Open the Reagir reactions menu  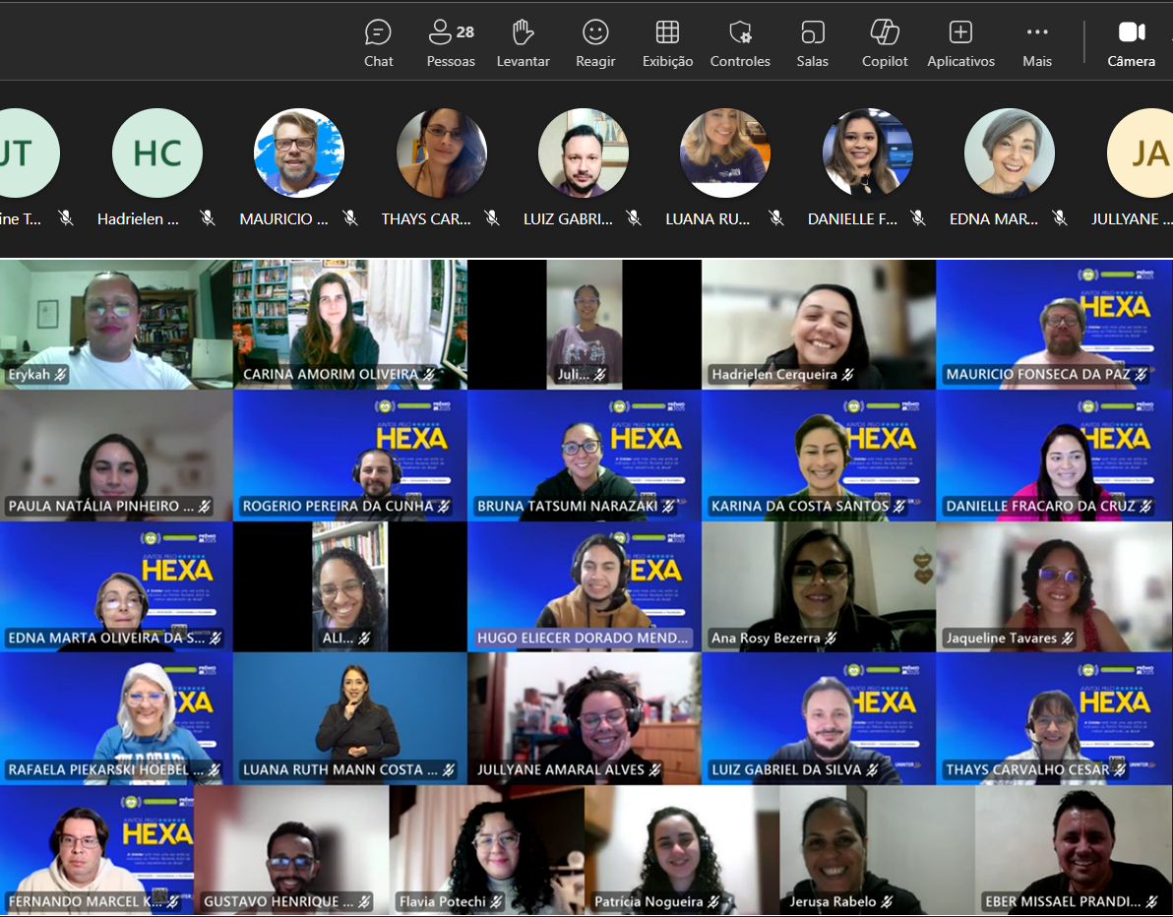(595, 44)
